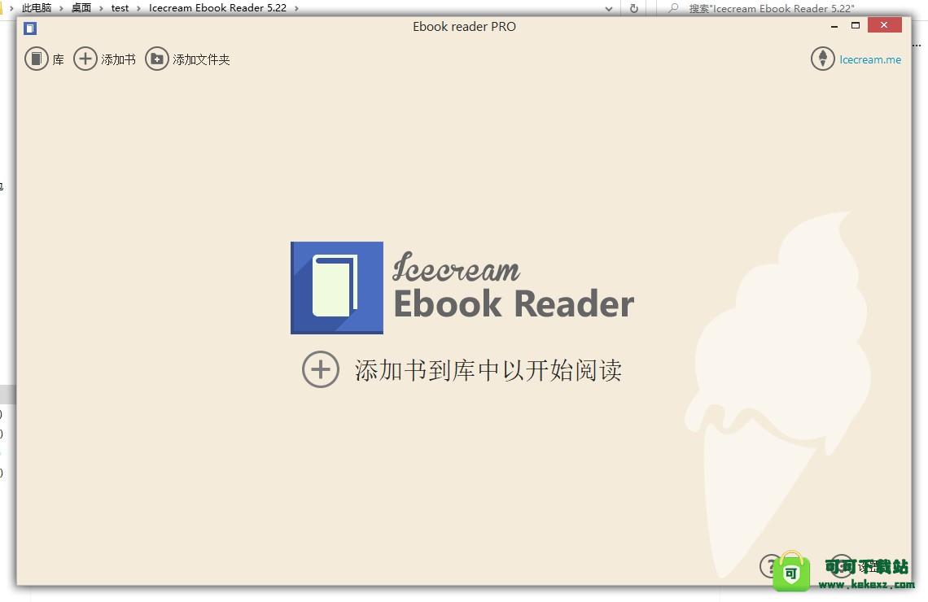Screen dimensions: 928x602
Task: Click the Explorer refresh icon
Action: pos(634,8)
